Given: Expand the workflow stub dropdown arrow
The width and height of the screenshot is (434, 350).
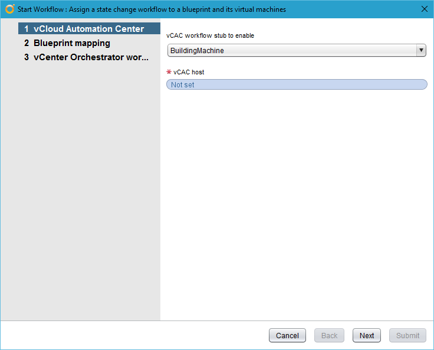Looking at the screenshot, I should pos(421,50).
